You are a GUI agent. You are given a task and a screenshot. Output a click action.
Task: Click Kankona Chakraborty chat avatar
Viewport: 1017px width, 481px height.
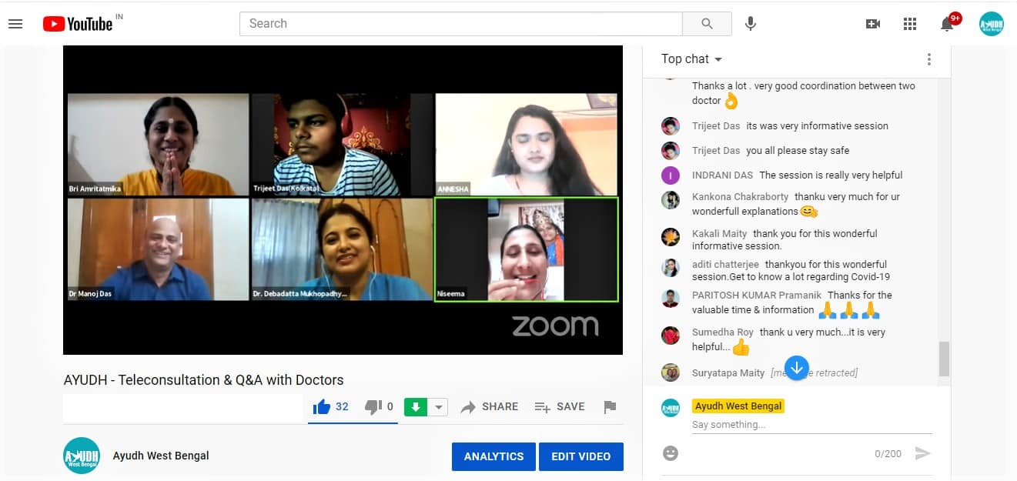pyautogui.click(x=671, y=200)
